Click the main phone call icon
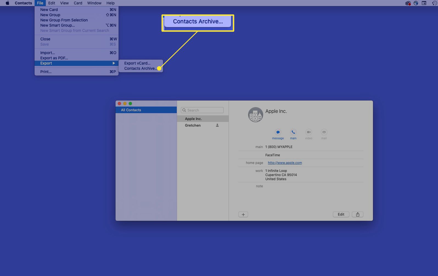Screen dimensions: 438x276 point(293,132)
